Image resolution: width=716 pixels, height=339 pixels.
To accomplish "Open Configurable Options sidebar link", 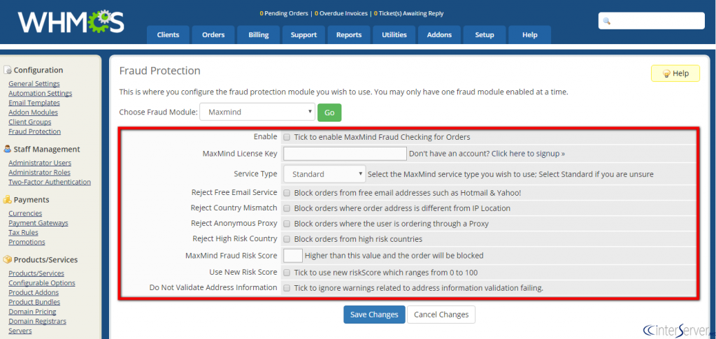I will point(42,283).
